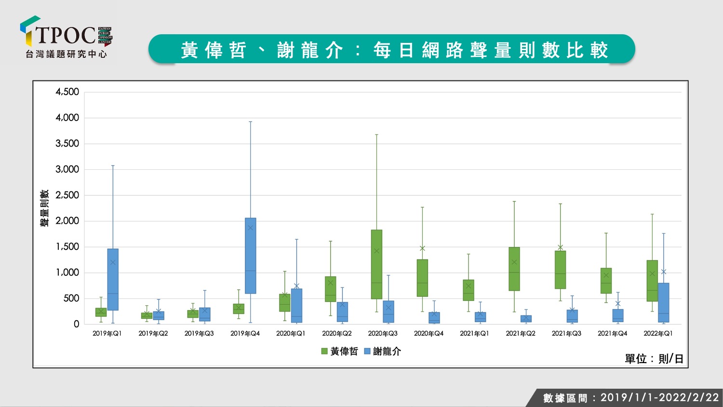Click 台灣議題研究中心 text under logo
This screenshot has height=407, width=723.
point(67,54)
